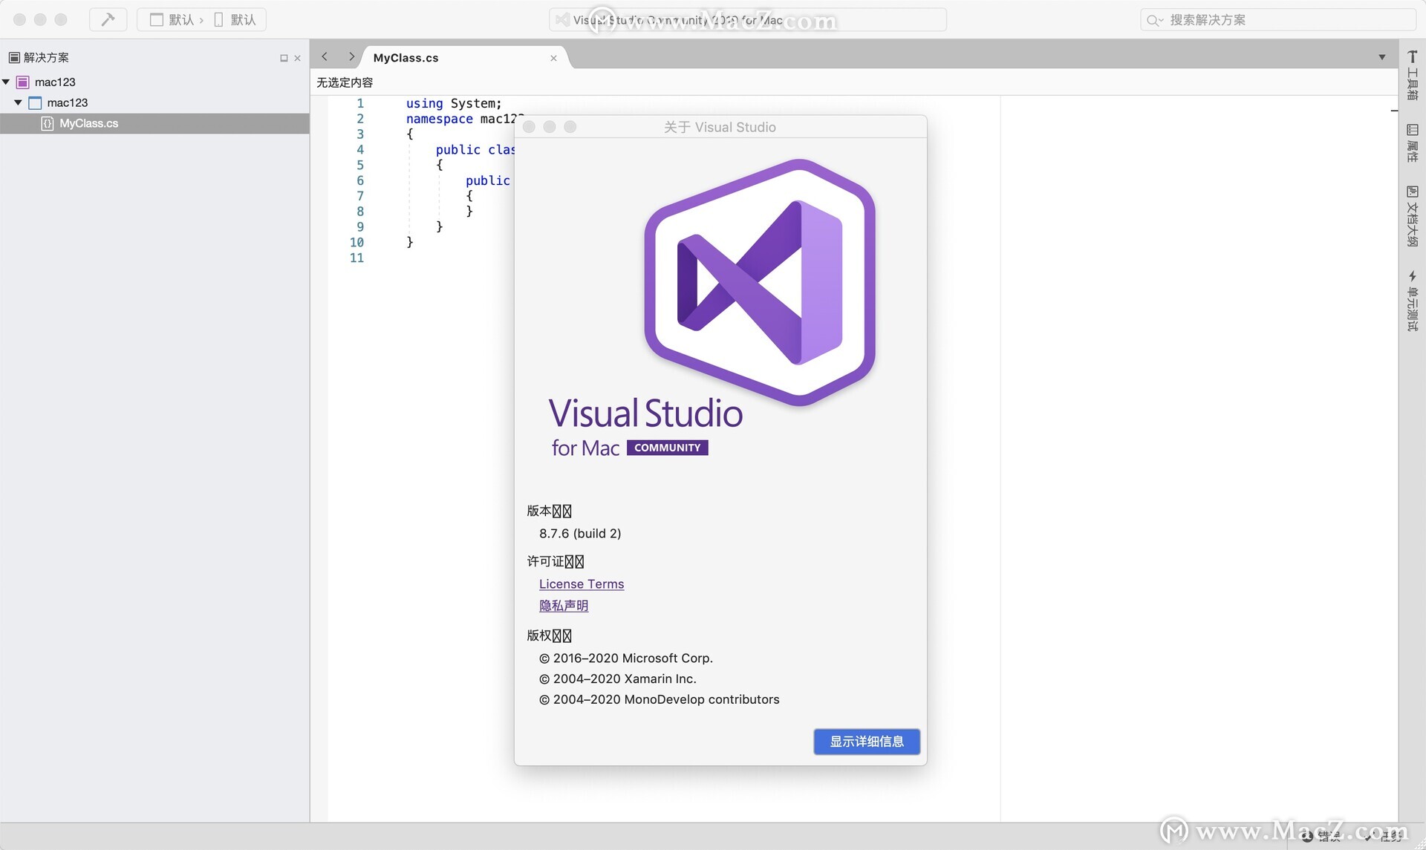The image size is (1426, 850).
Task: Click line number 11 in the editor
Action: [356, 258]
